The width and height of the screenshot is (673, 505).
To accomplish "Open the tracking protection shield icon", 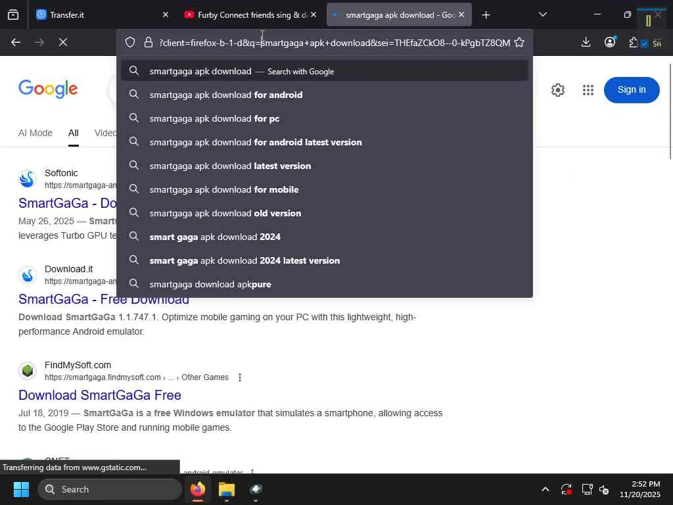I will pyautogui.click(x=130, y=43).
